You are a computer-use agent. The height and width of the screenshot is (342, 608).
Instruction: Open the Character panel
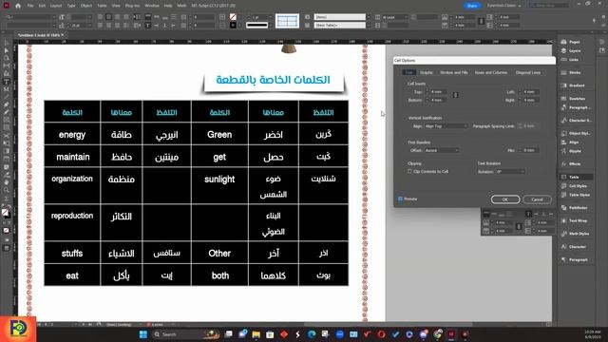point(574,247)
